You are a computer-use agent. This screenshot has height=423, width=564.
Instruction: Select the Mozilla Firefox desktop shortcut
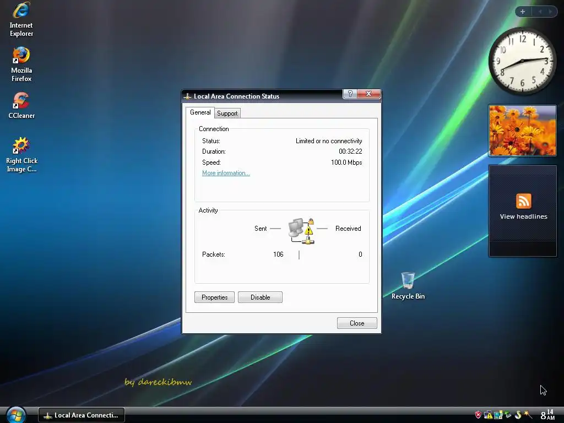coord(21,64)
